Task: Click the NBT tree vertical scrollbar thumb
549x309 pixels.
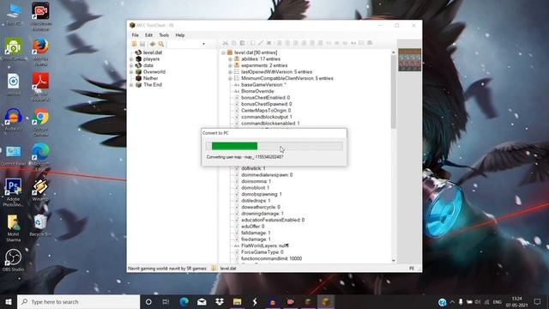Action: (393, 92)
